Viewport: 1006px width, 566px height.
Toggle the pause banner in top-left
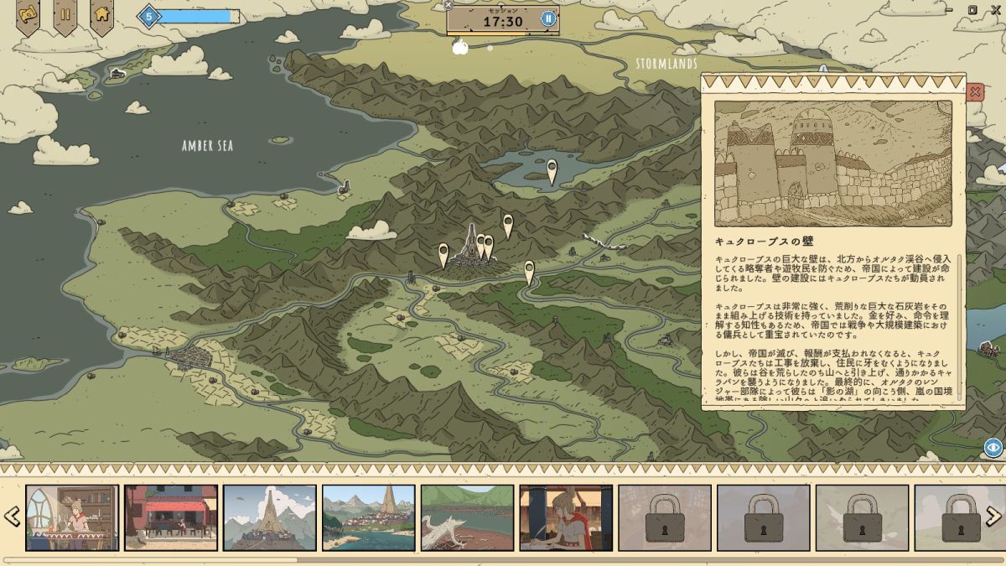pyautogui.click(x=65, y=15)
